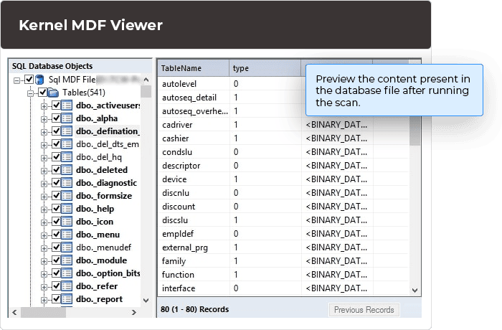Viewport: 502px width, 330px height.
Task: Expand the dbo._diagnostic node
Action: pyautogui.click(x=44, y=184)
